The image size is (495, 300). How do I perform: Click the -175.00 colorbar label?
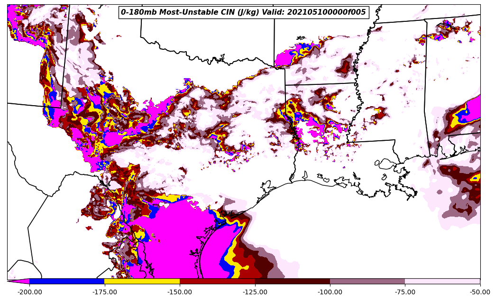[104, 292]
